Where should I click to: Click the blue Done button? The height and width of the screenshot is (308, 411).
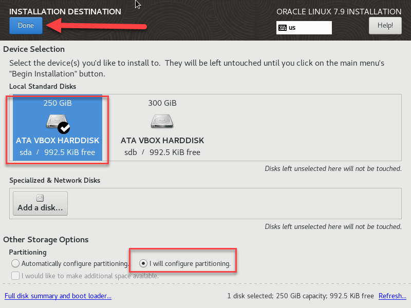click(x=26, y=25)
